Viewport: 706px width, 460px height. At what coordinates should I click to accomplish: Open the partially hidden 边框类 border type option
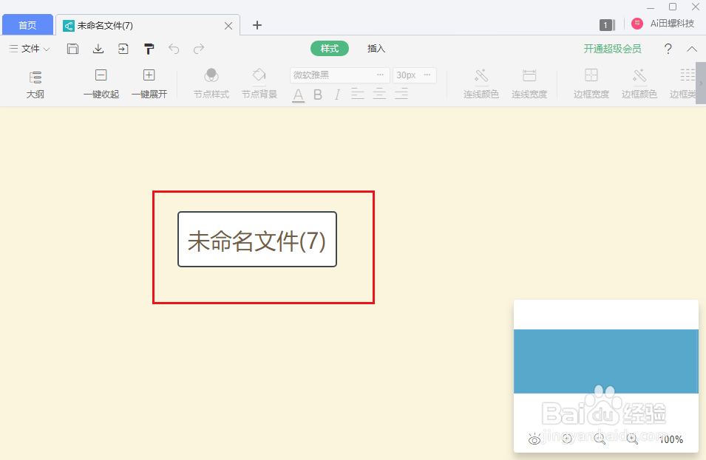pos(682,84)
